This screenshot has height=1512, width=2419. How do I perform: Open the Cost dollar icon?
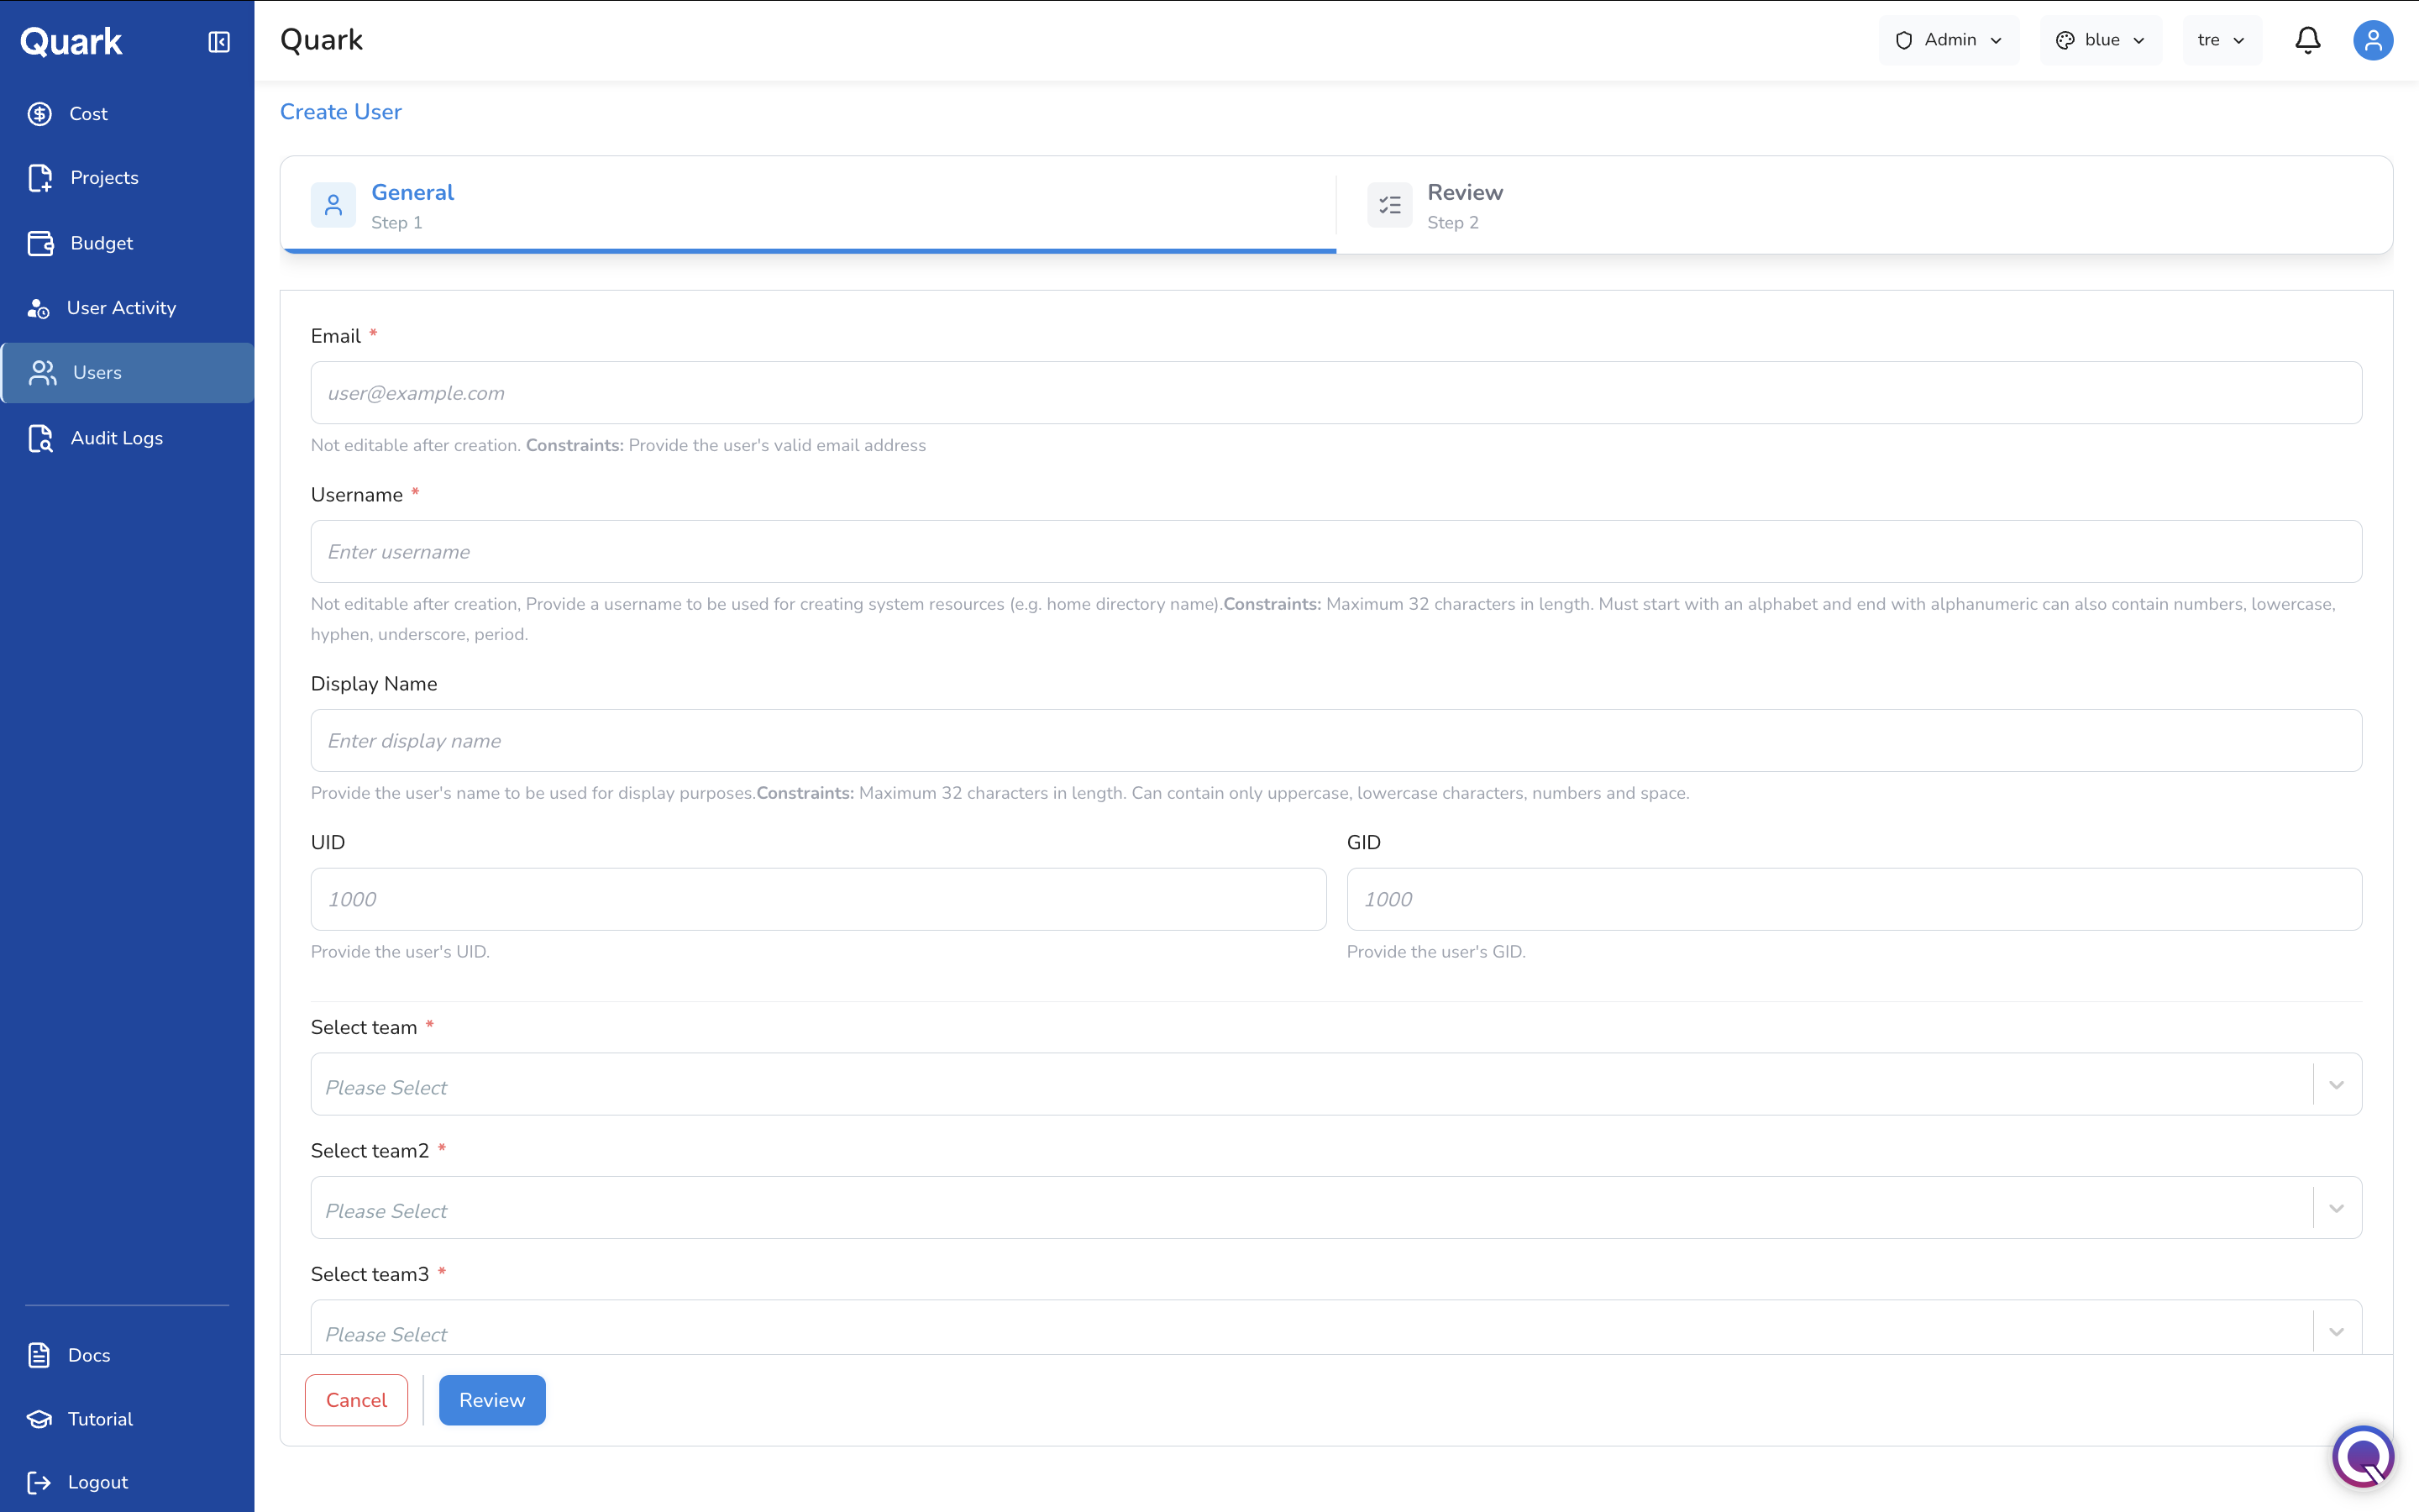pyautogui.click(x=40, y=114)
